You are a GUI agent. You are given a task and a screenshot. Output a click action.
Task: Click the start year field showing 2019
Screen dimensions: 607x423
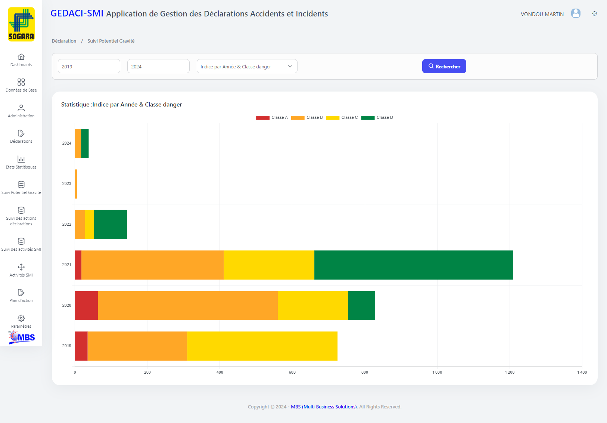tap(89, 66)
